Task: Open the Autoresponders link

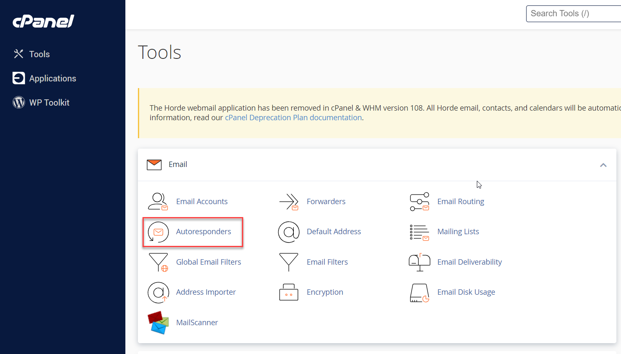Action: pyautogui.click(x=204, y=232)
